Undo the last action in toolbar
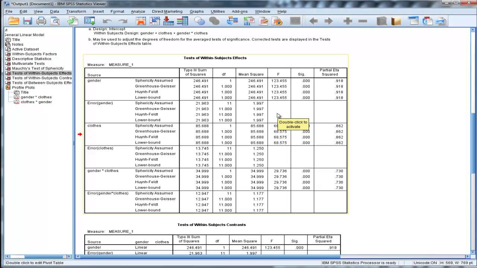Viewport: 477px width, 268px height. coord(107,21)
